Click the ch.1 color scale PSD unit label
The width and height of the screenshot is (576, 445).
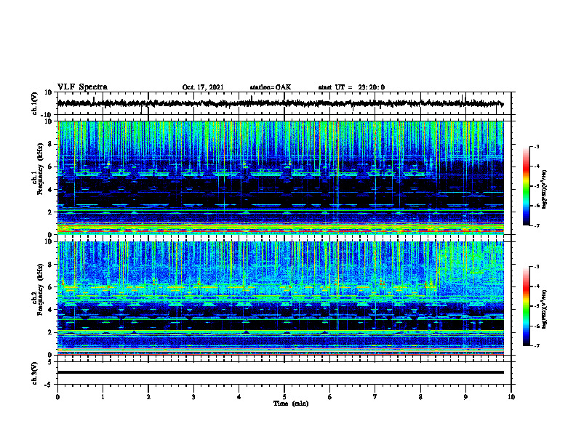click(545, 189)
